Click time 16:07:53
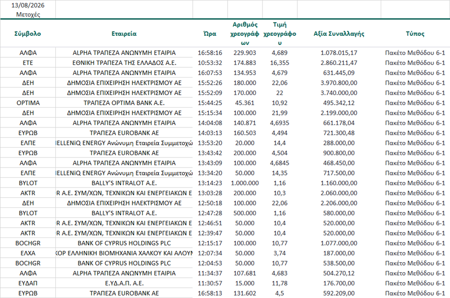 (x=210, y=73)
